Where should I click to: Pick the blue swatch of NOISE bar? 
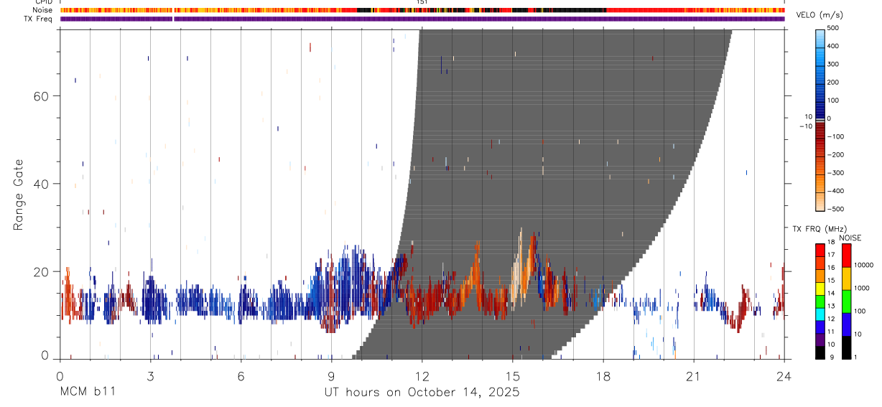click(x=846, y=324)
